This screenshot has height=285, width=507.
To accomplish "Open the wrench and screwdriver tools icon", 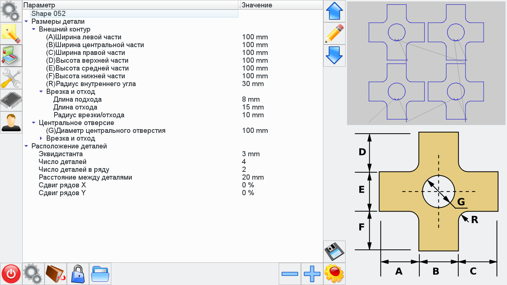I will pyautogui.click(x=11, y=78).
